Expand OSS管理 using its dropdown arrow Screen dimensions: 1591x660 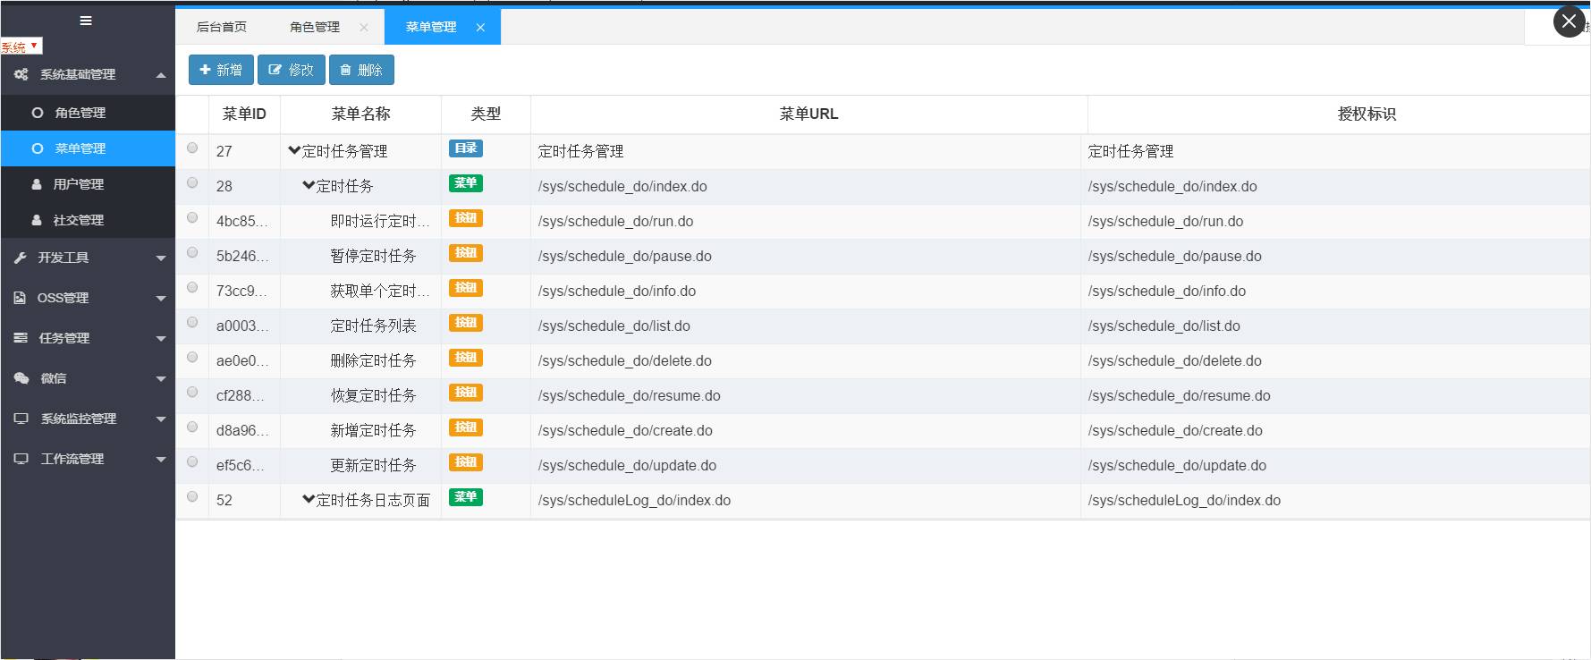click(161, 299)
